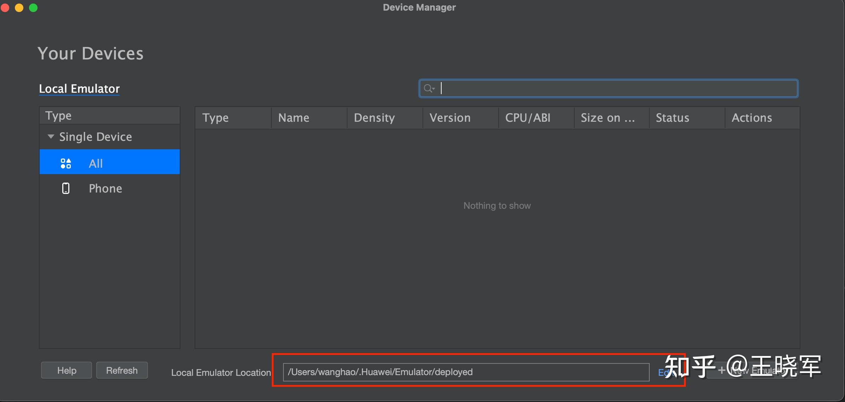Maximize the Device Manager window
845x402 pixels.
tap(33, 7)
